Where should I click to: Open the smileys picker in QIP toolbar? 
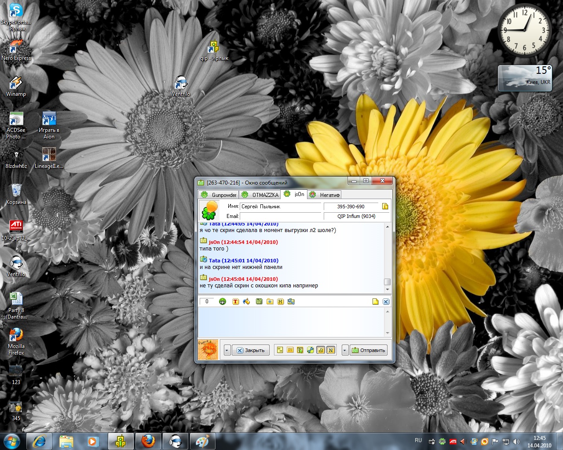click(x=223, y=301)
